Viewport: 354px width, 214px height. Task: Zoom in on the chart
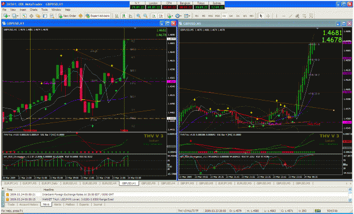(138, 16)
